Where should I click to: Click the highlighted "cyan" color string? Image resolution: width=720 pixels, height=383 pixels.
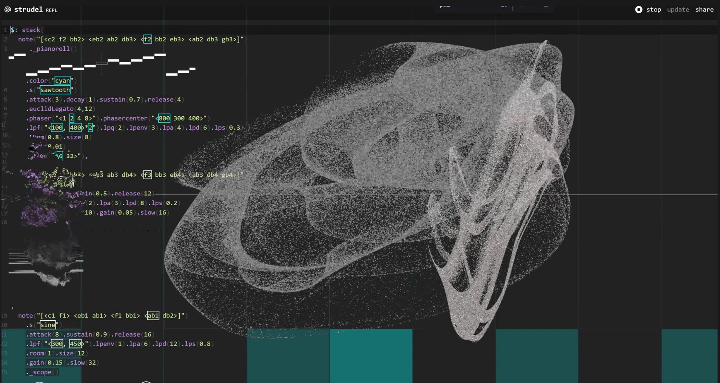coord(62,81)
